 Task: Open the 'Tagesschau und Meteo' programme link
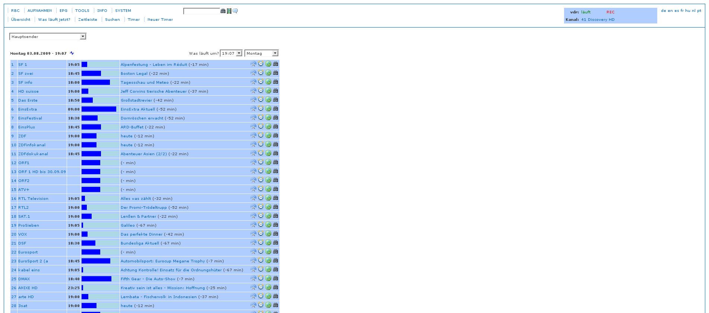[145, 83]
